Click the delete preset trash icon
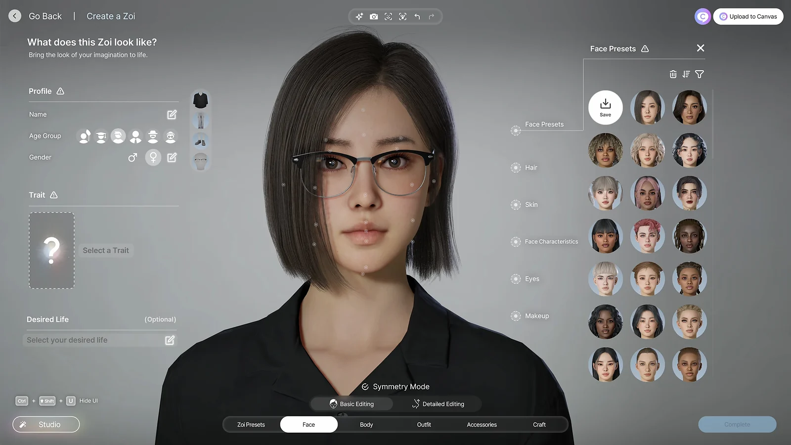The height and width of the screenshot is (445, 791). pos(673,74)
